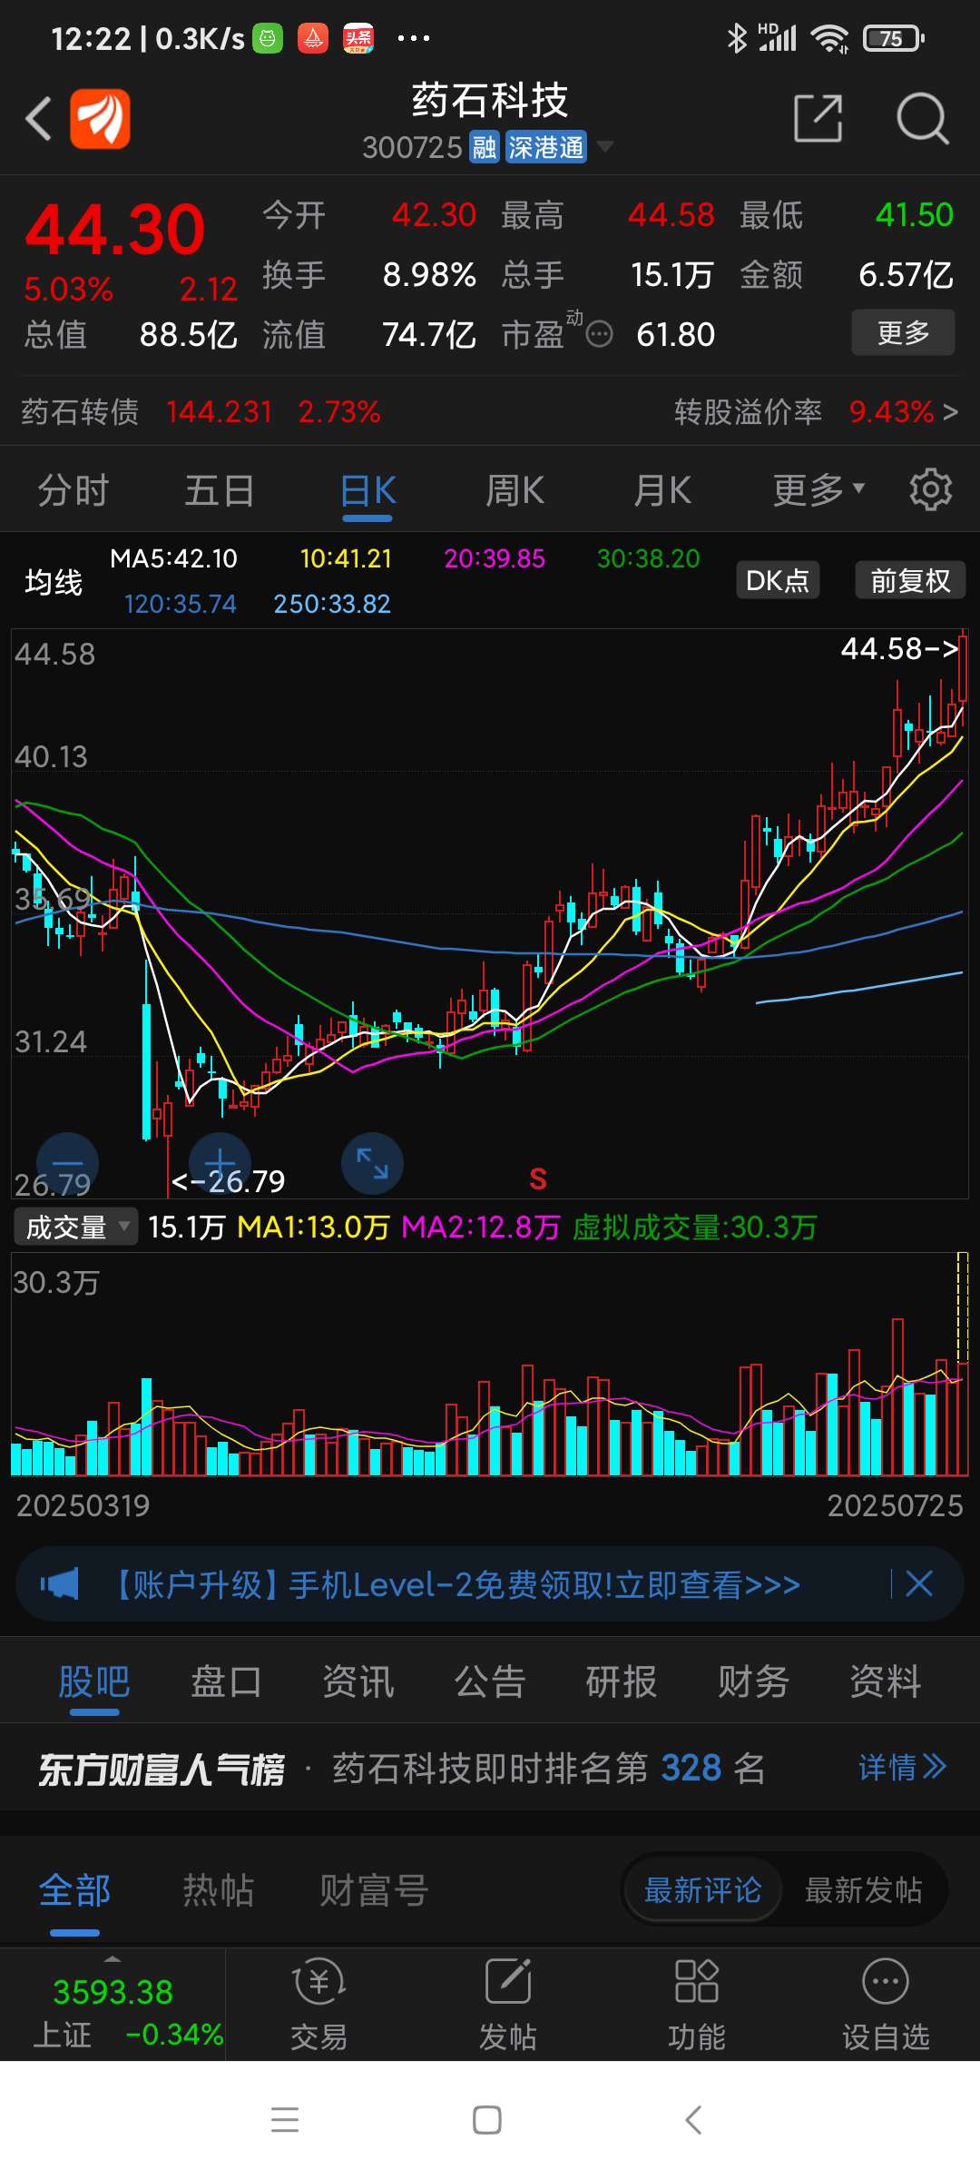The width and height of the screenshot is (980, 2179).
Task: Open chart settings gear icon
Action: [x=930, y=490]
